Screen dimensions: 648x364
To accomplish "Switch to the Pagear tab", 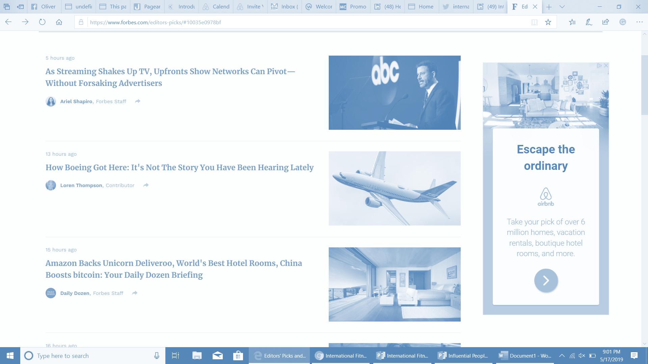I will coord(147,6).
